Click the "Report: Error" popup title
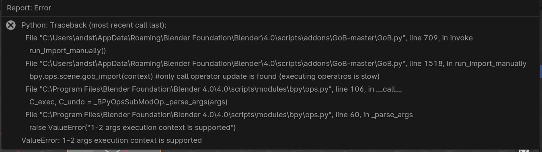Screen dimensions: 542x152 [29, 8]
